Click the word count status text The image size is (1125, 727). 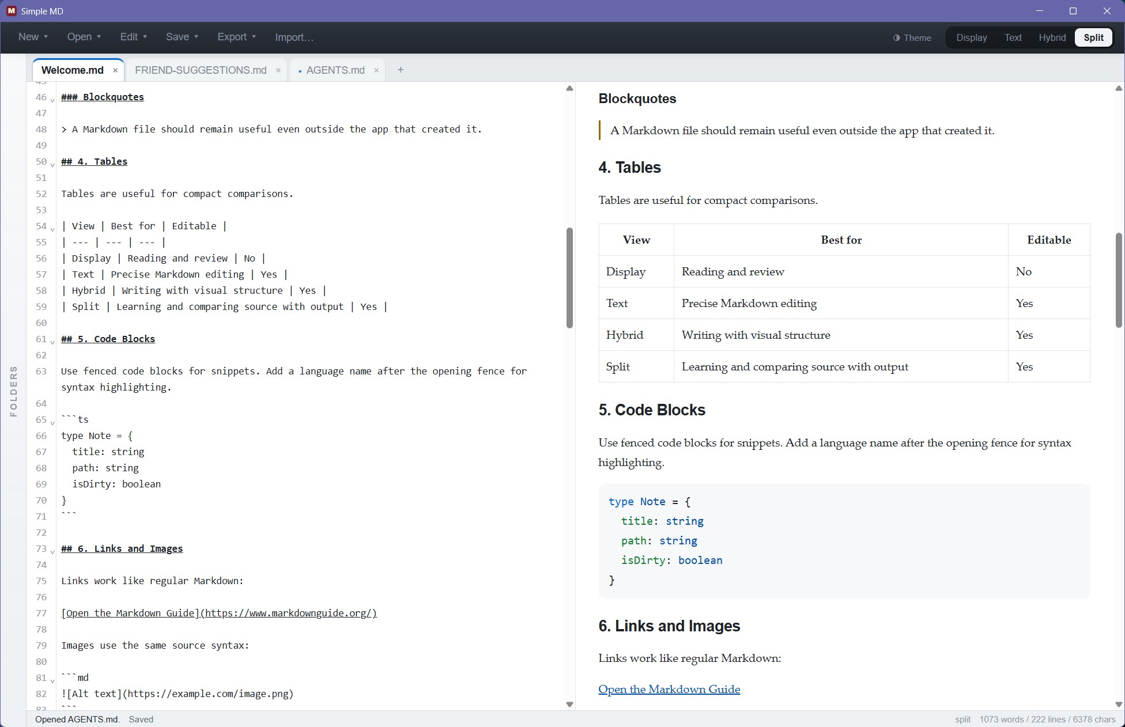(1048, 720)
